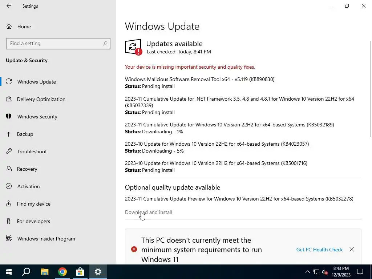The image size is (372, 279).
Task: Click the Settings gear on taskbar
Action: click(x=98, y=272)
